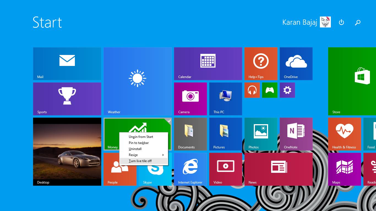Open the Music headphones tile
The width and height of the screenshot is (376, 211).
click(x=252, y=90)
